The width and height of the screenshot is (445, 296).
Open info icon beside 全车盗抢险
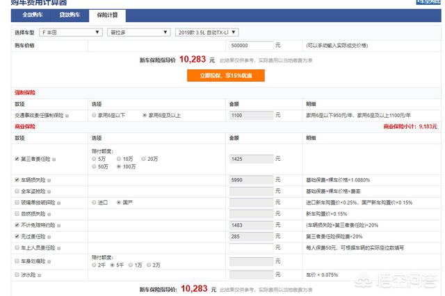(49, 191)
